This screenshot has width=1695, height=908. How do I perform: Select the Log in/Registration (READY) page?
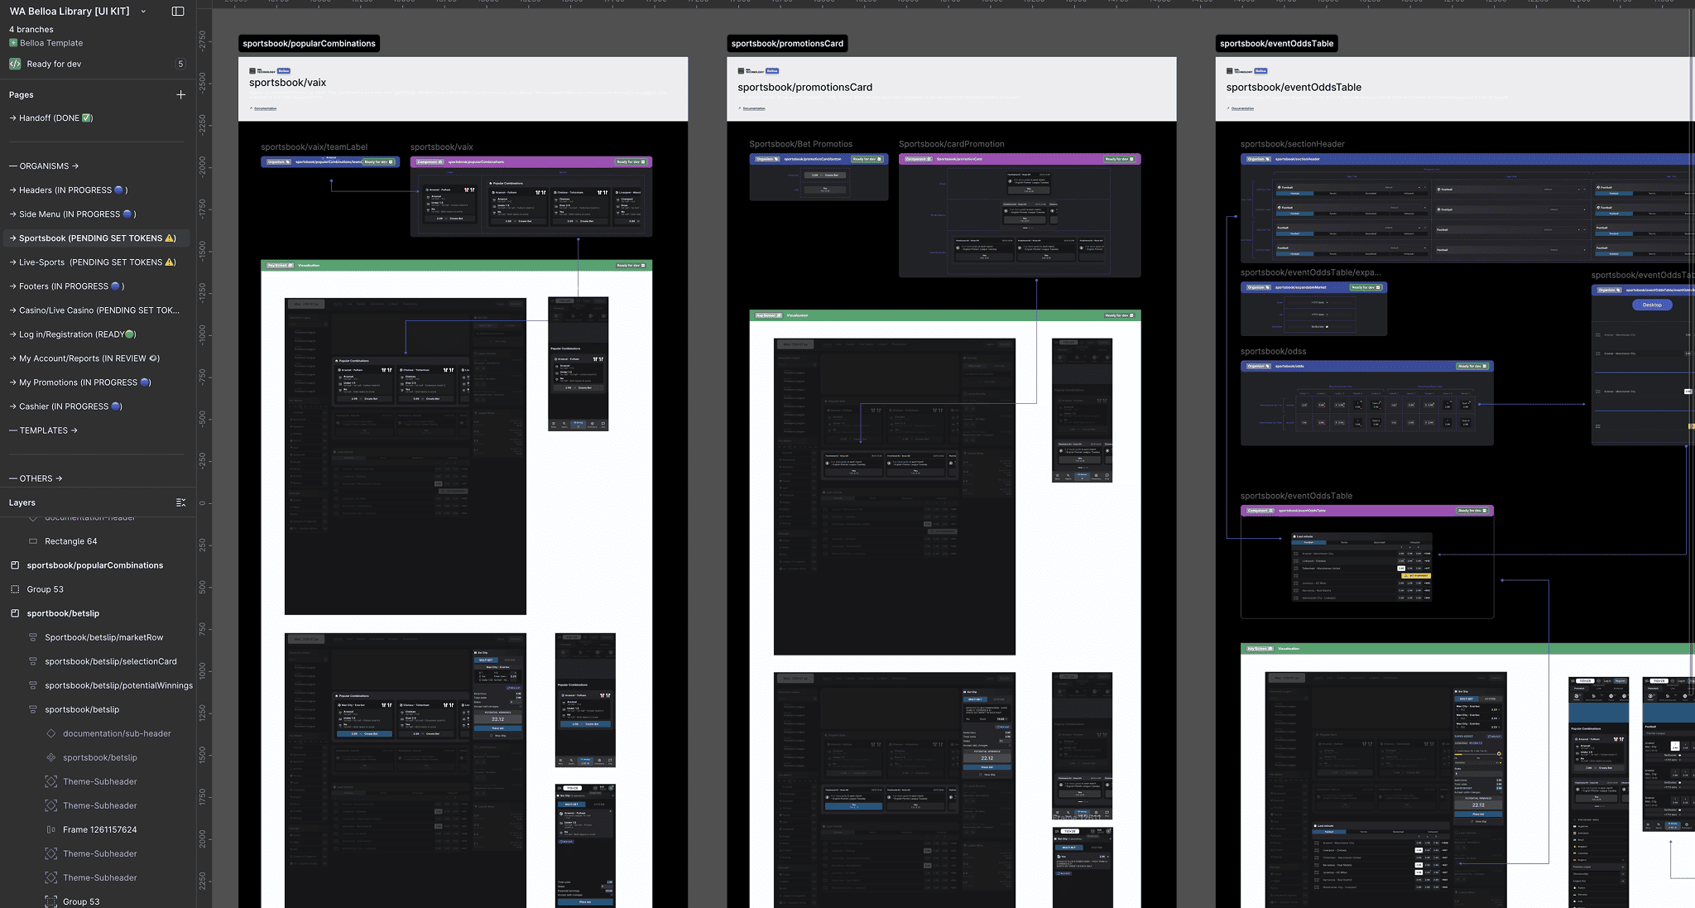[74, 334]
